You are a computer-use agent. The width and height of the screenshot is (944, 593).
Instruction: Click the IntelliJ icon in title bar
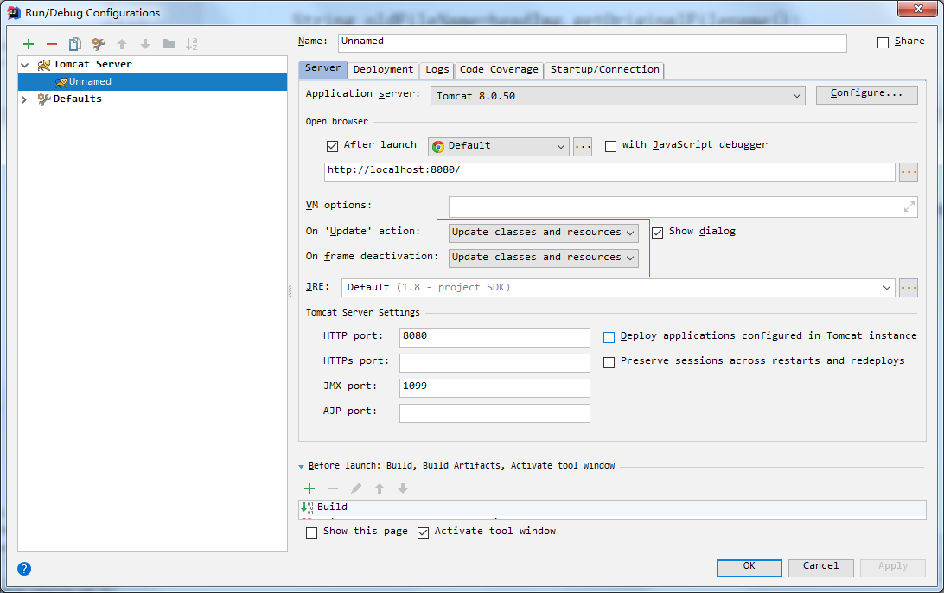13,13
